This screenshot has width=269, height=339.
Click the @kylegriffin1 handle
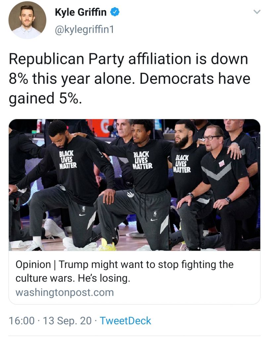click(x=84, y=29)
